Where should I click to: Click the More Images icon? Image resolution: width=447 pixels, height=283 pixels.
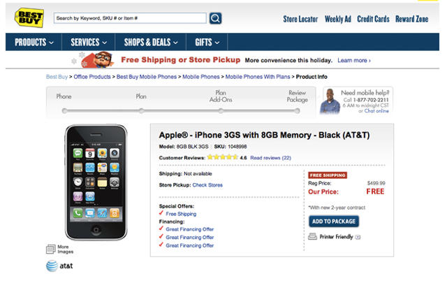click(x=51, y=249)
